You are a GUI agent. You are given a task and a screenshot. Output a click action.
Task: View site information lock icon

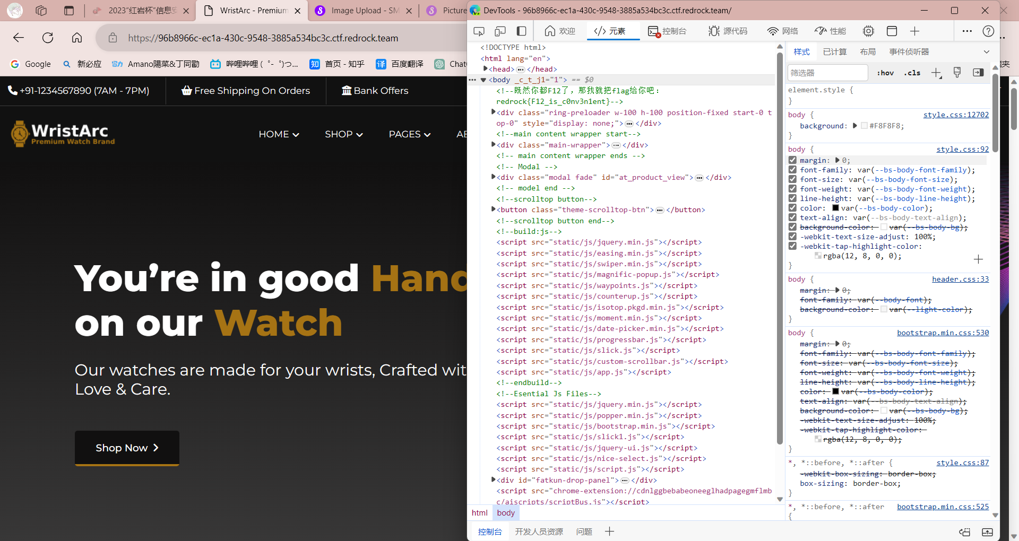point(113,38)
